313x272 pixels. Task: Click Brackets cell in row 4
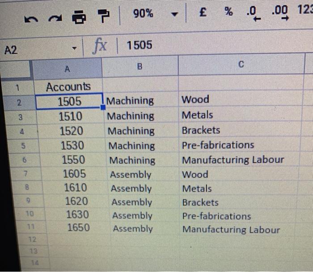(240, 130)
